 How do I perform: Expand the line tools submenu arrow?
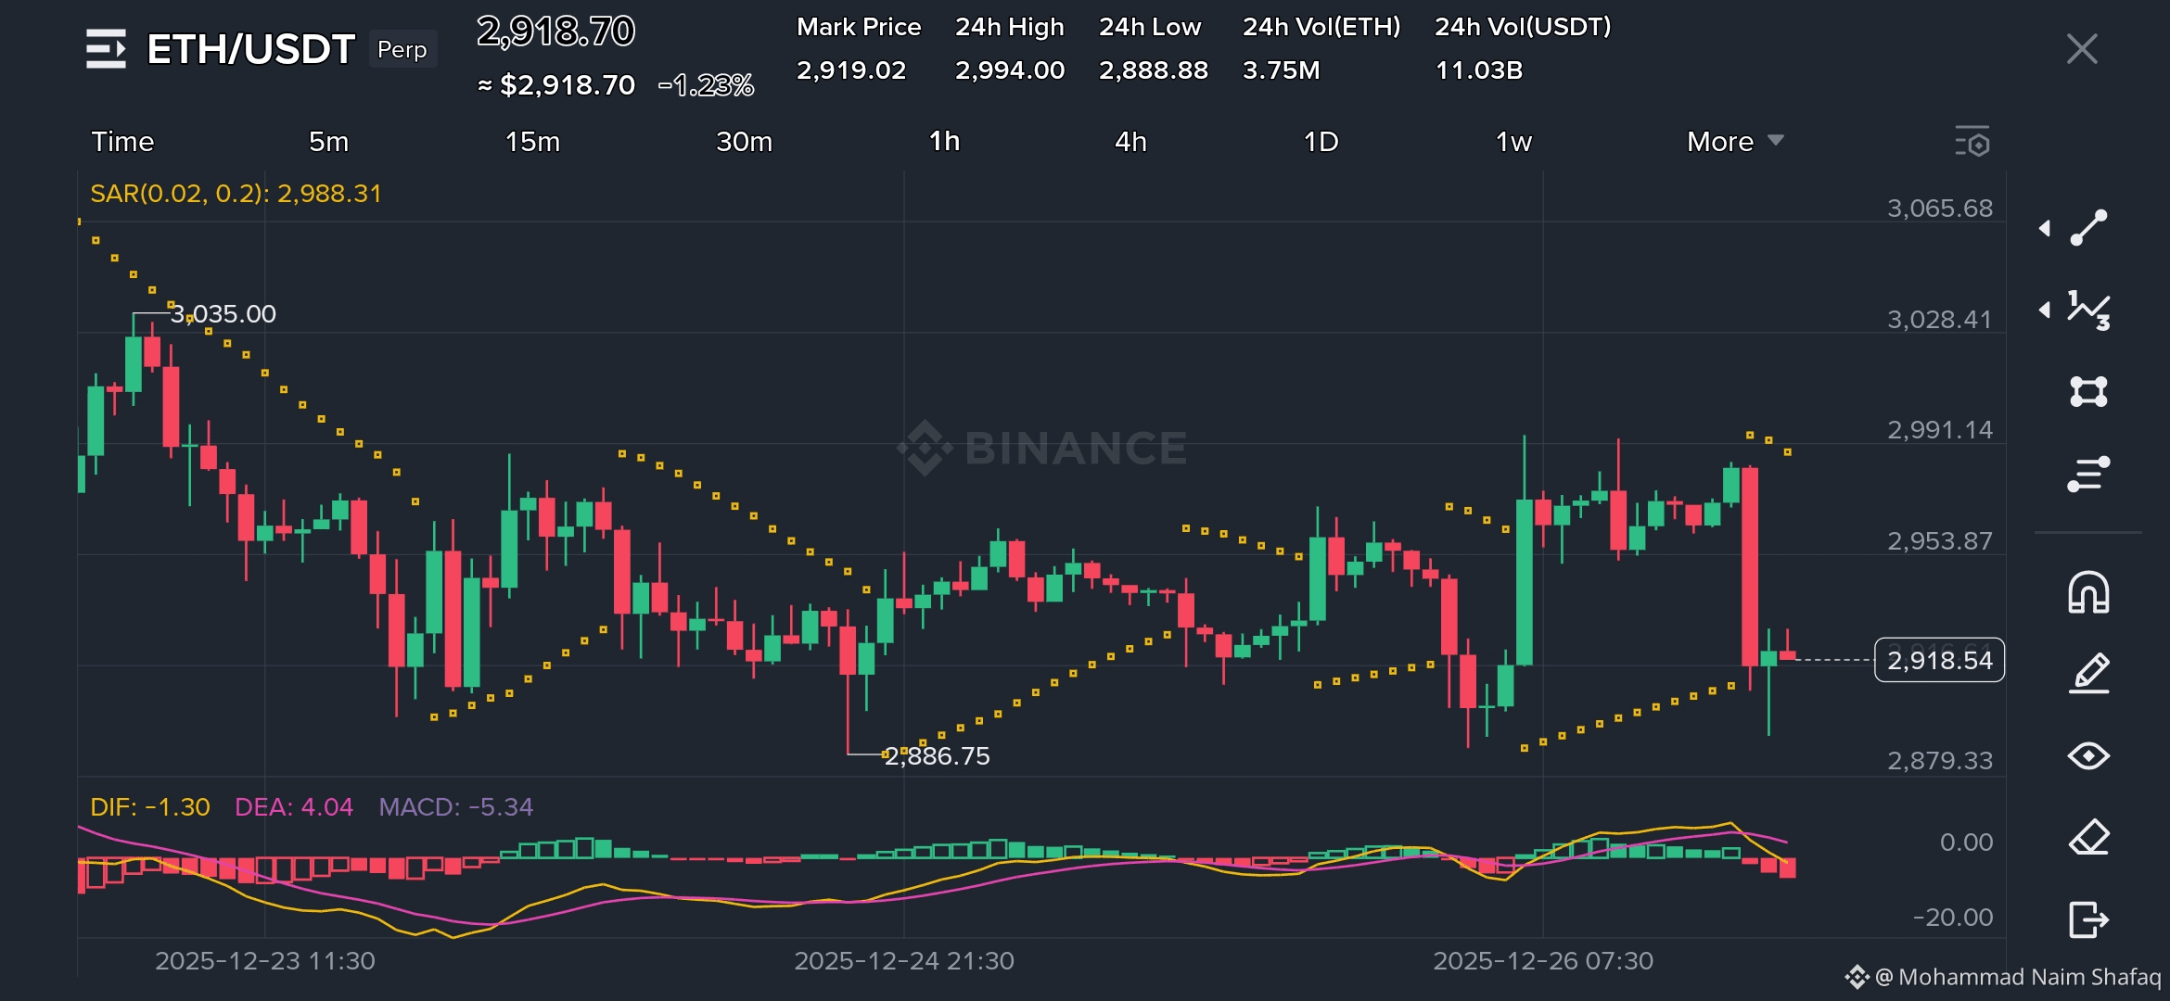coord(2045,228)
